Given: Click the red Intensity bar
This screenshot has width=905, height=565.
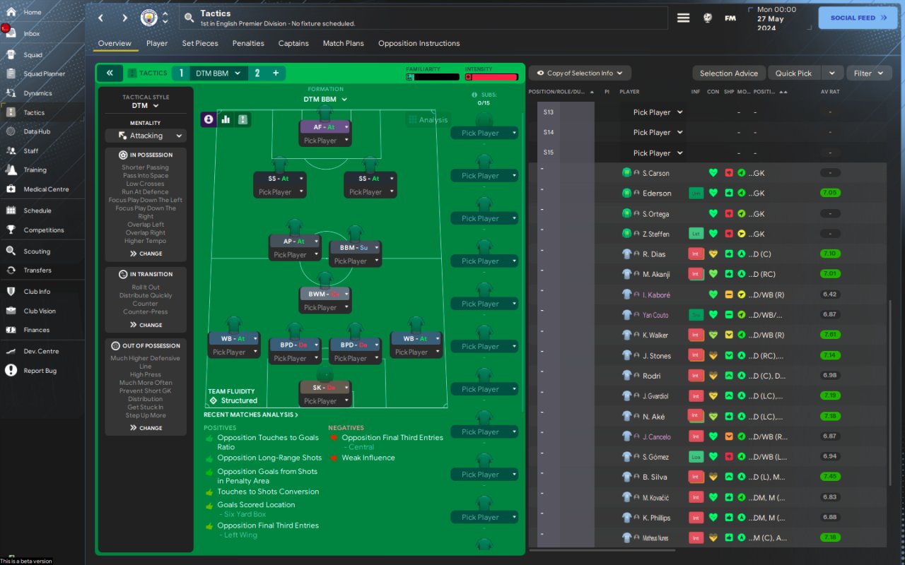Looking at the screenshot, I should 491,77.
